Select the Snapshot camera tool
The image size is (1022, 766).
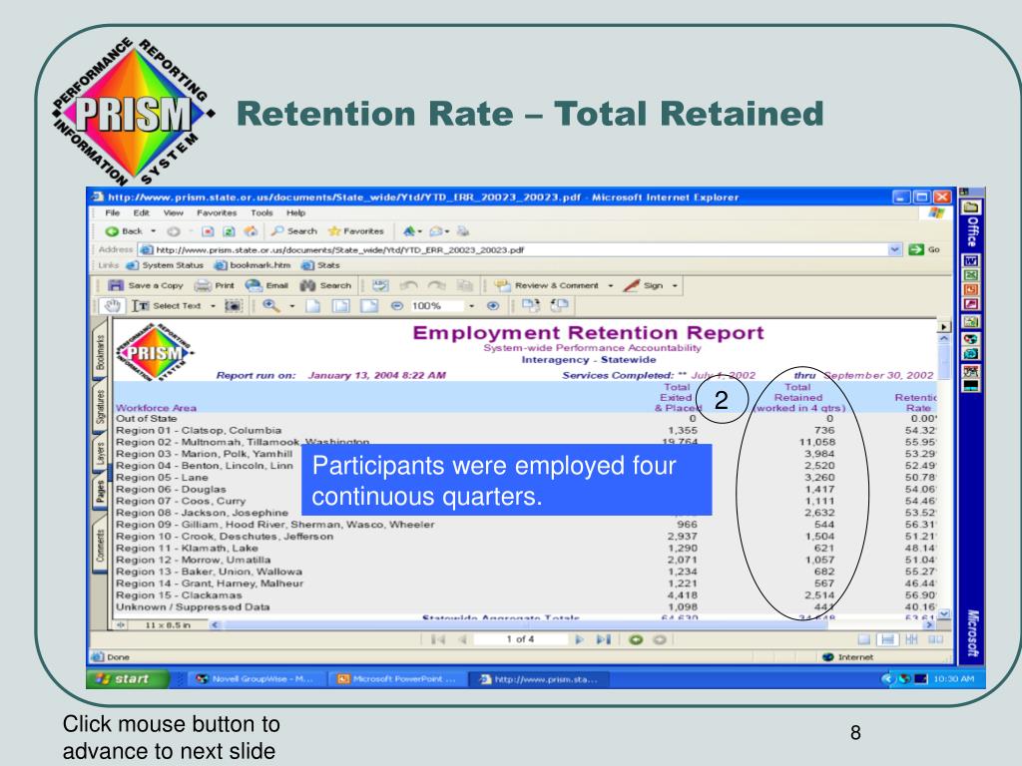234,305
